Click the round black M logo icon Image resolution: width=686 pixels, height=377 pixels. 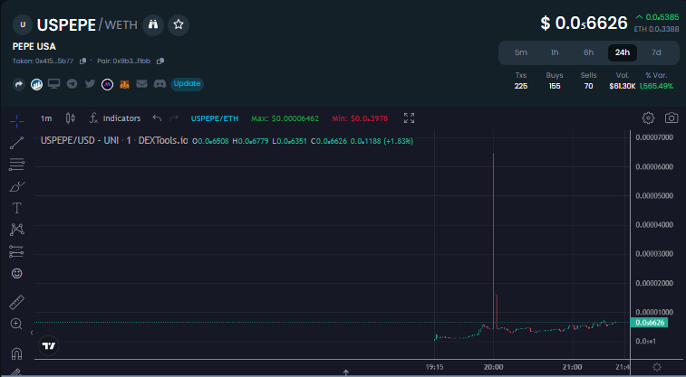click(107, 84)
